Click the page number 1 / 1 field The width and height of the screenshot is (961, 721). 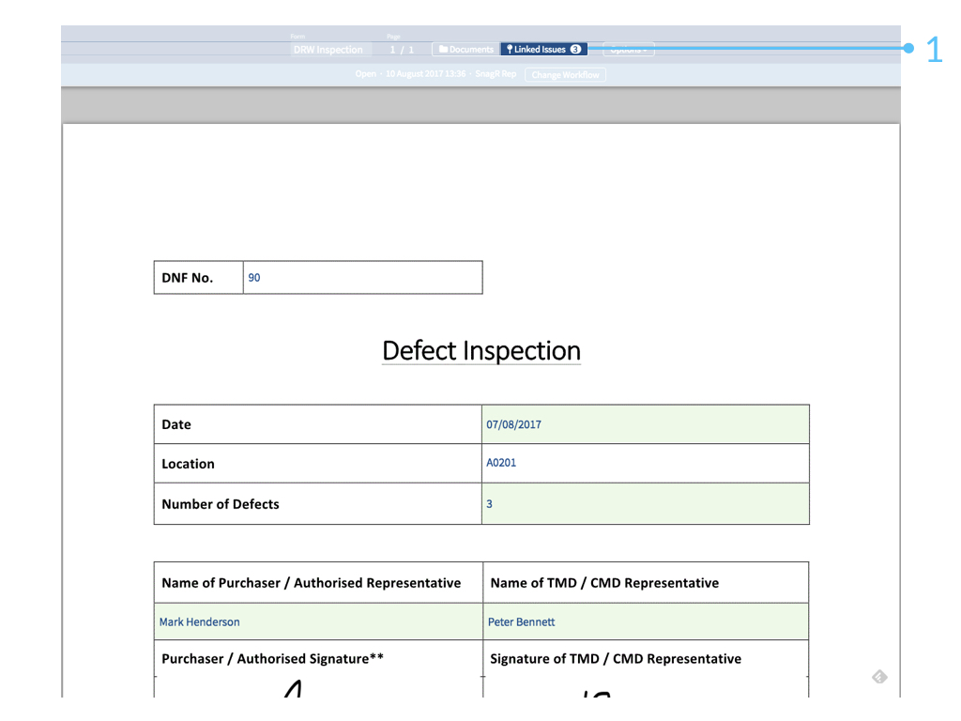click(402, 50)
